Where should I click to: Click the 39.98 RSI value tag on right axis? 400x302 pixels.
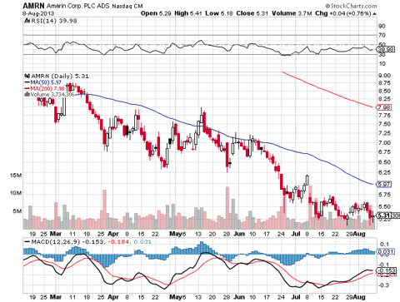pyautogui.click(x=385, y=49)
